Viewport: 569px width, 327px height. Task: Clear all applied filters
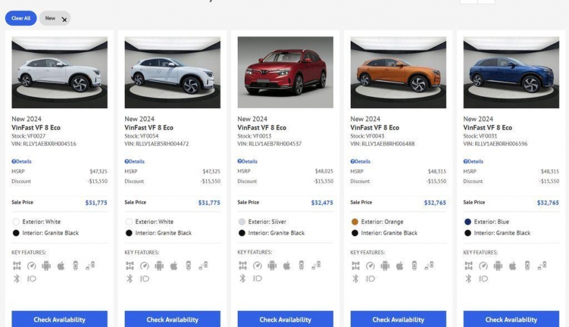[21, 18]
